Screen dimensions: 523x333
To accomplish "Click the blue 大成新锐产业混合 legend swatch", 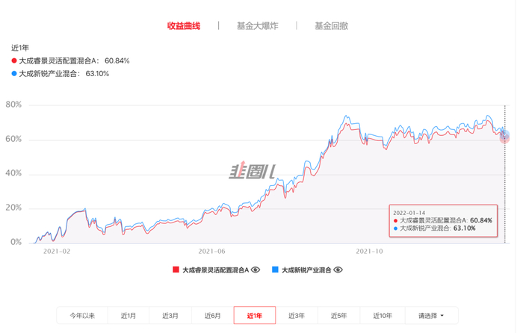I will [x=275, y=270].
